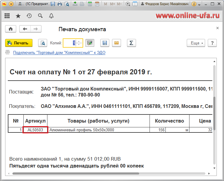This screenshot has width=224, height=181.
Task: Close the Печать документа tab
Action: (x=217, y=28)
